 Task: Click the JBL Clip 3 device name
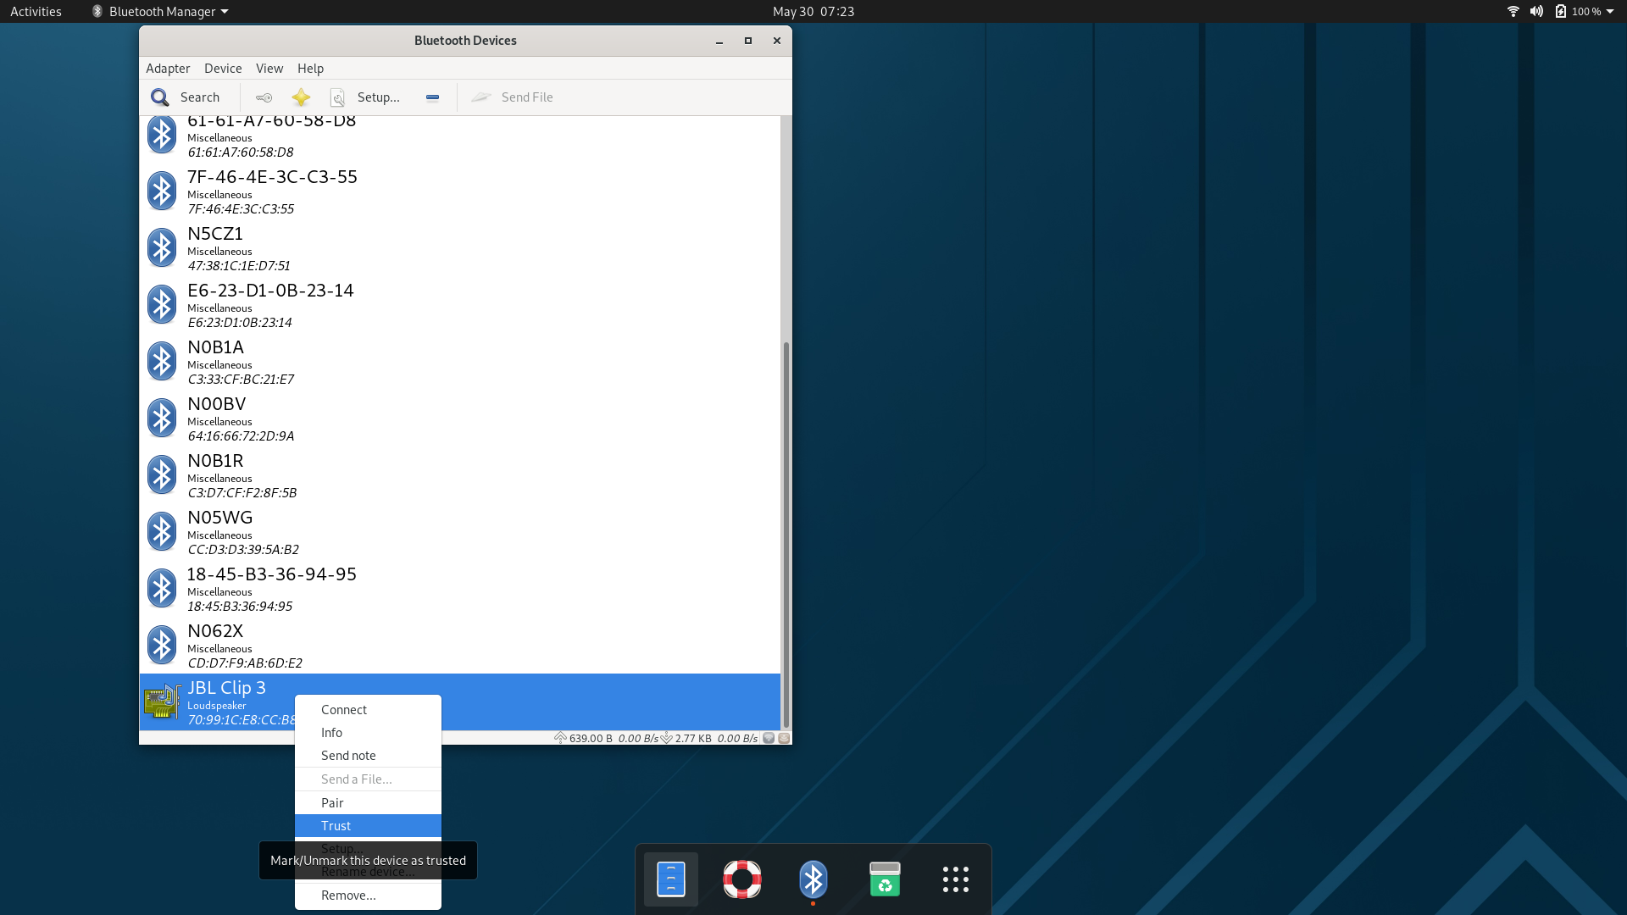(226, 688)
